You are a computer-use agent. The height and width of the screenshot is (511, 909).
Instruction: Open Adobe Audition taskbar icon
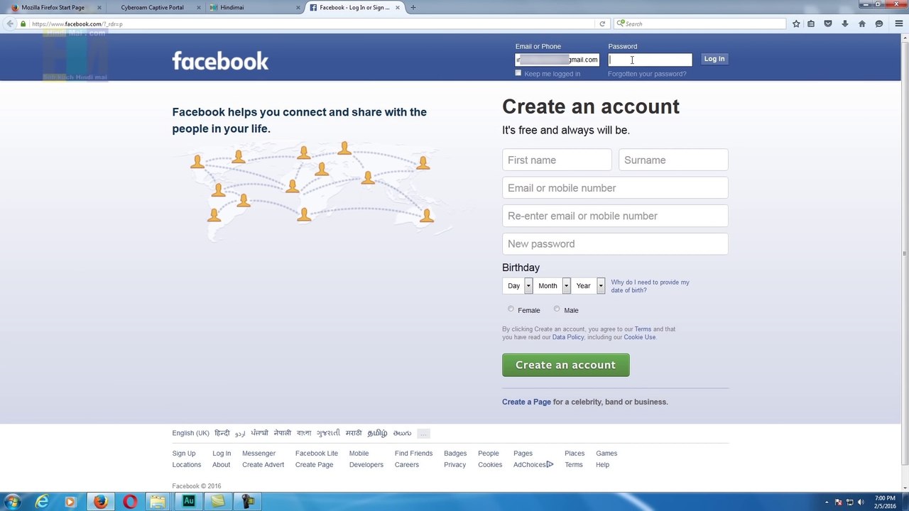(x=188, y=501)
